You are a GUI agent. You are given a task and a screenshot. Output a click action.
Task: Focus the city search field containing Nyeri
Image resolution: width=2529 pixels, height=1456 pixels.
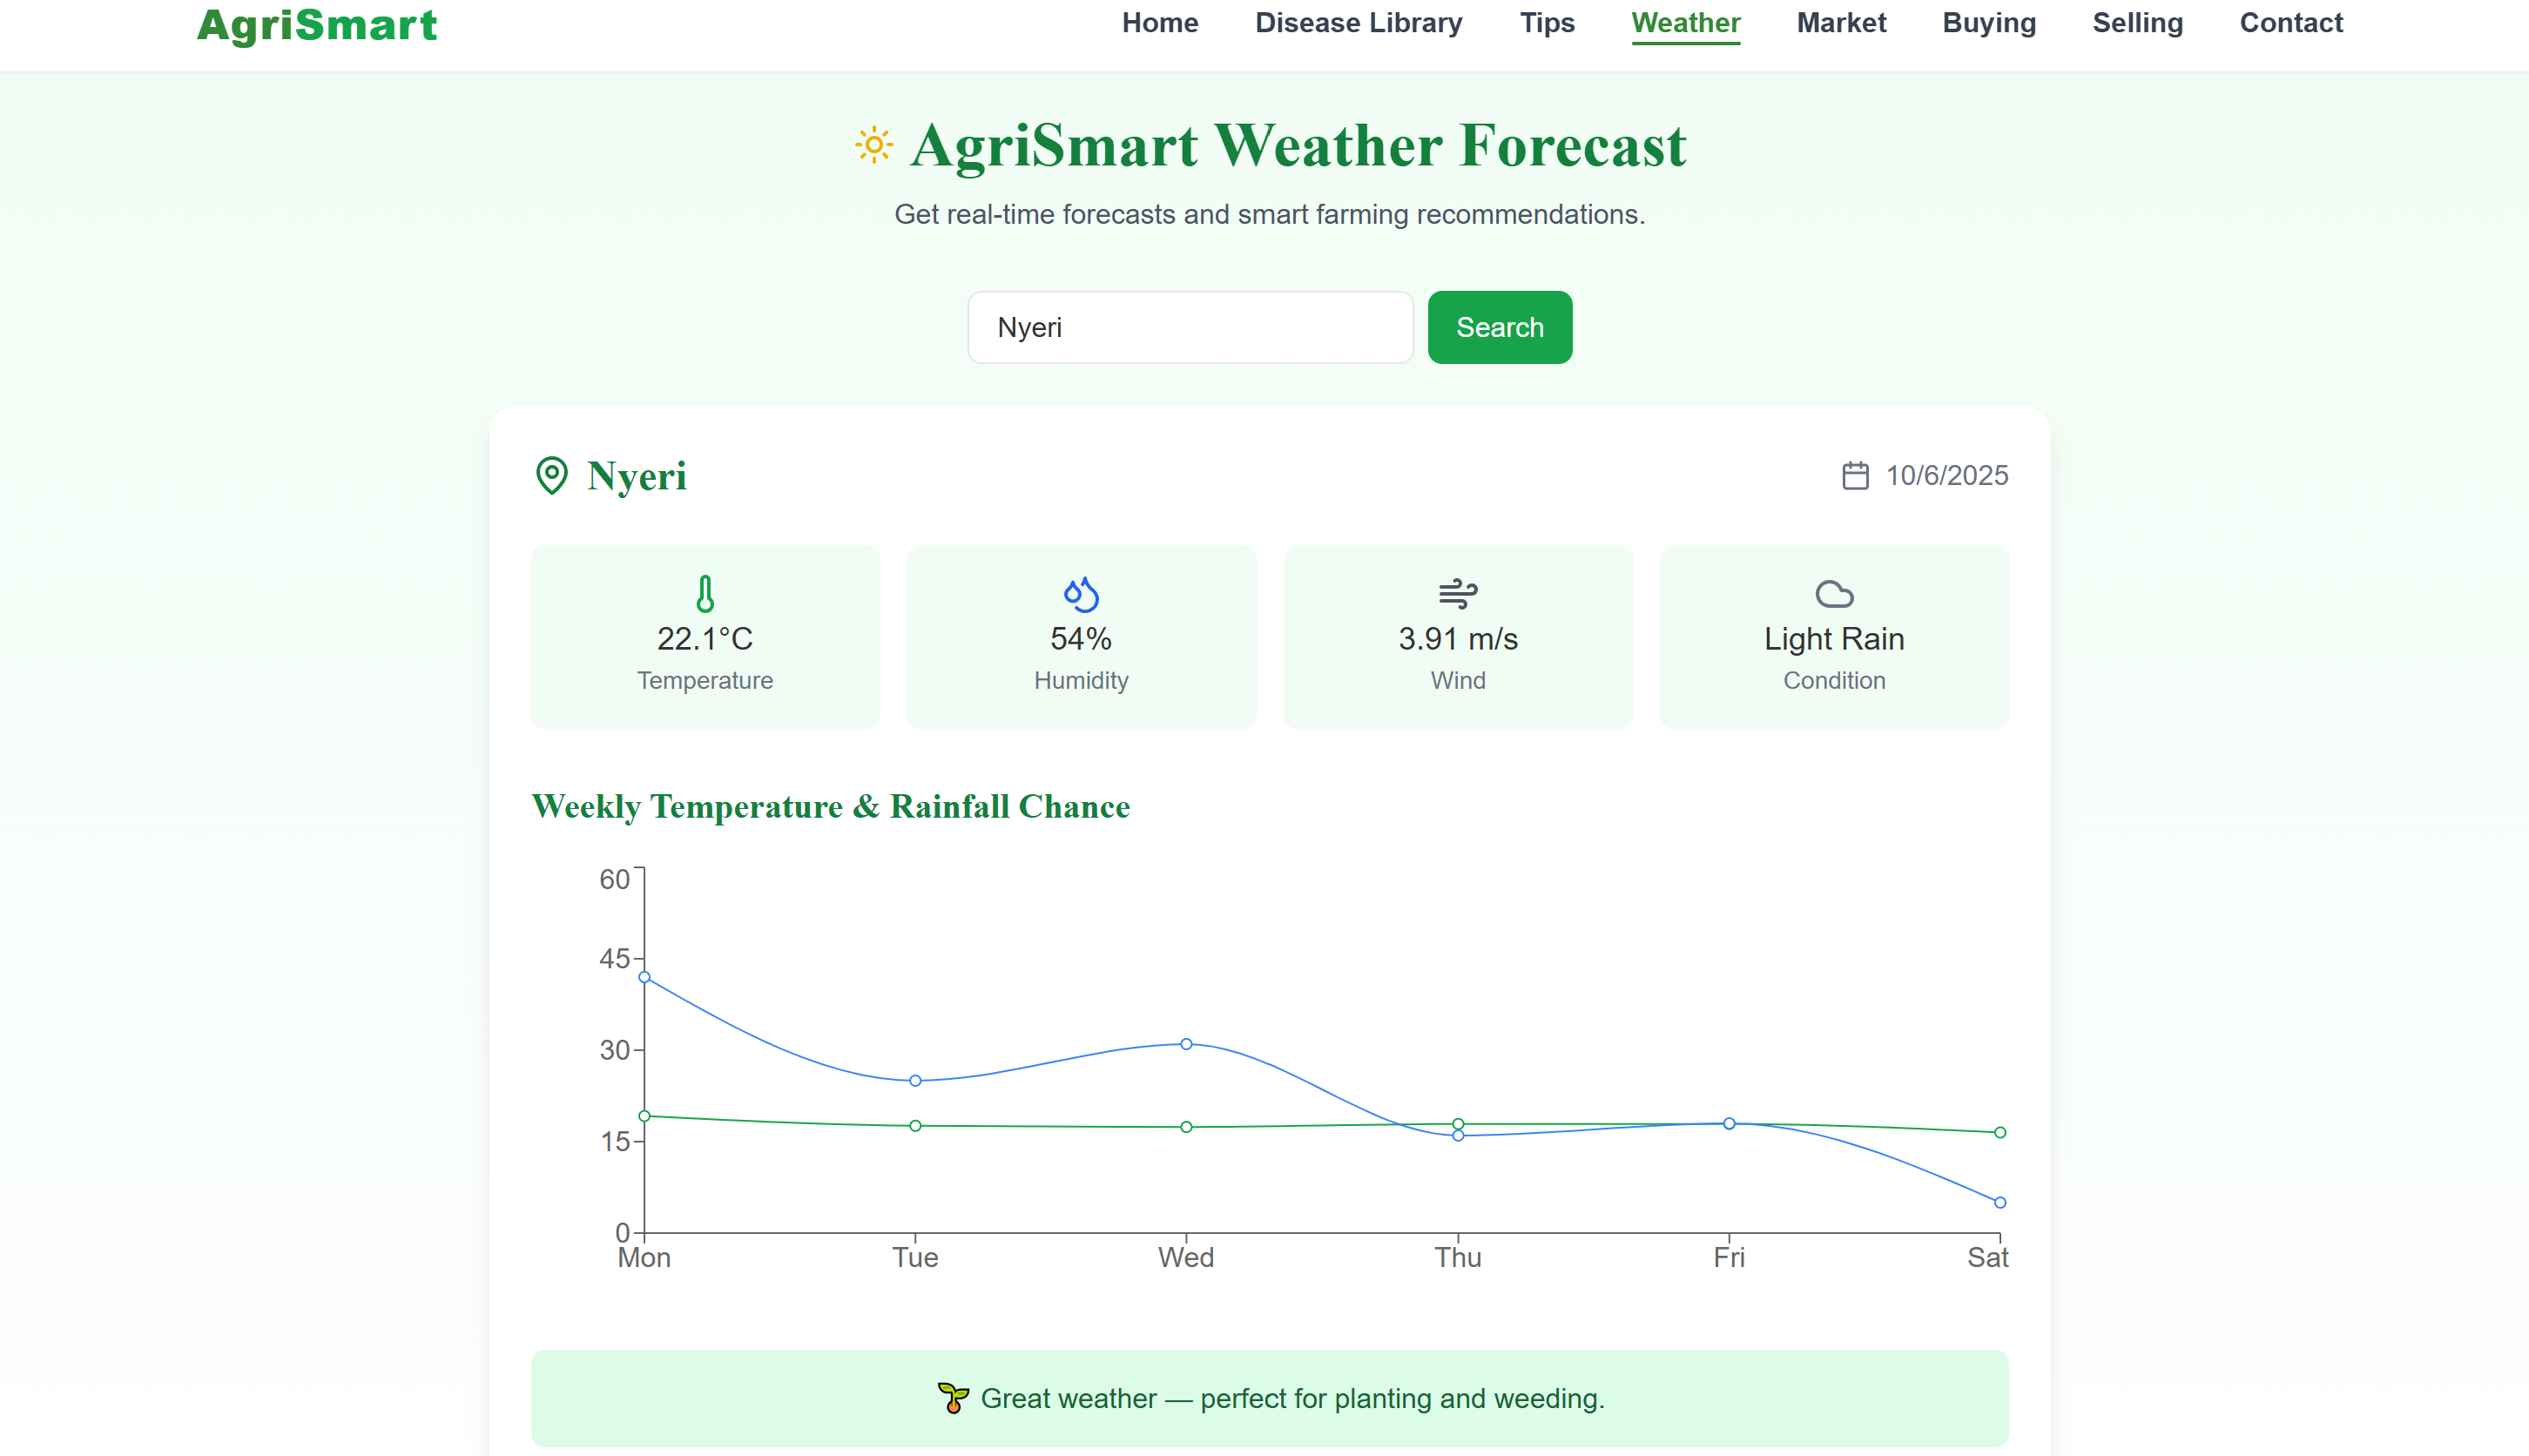point(1190,327)
